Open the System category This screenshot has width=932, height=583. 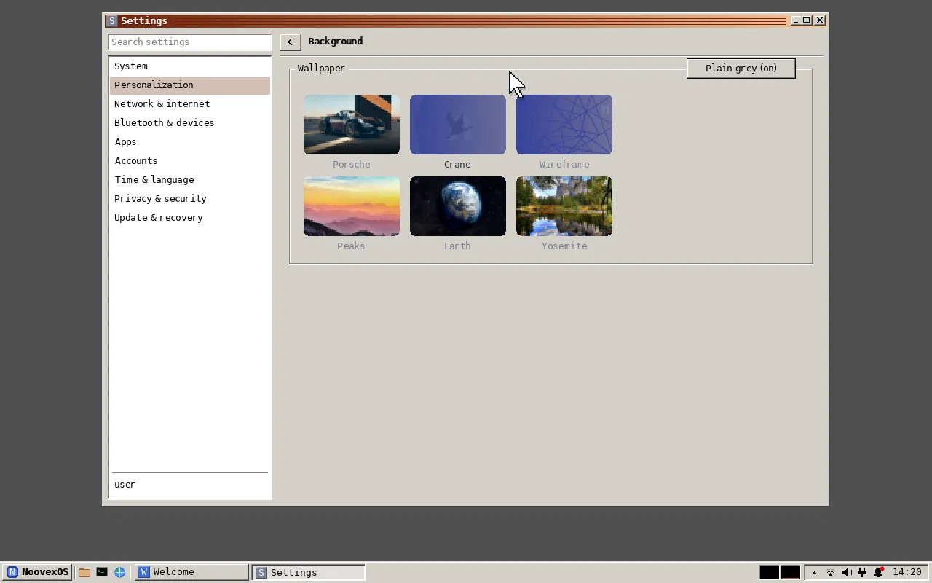(190, 66)
